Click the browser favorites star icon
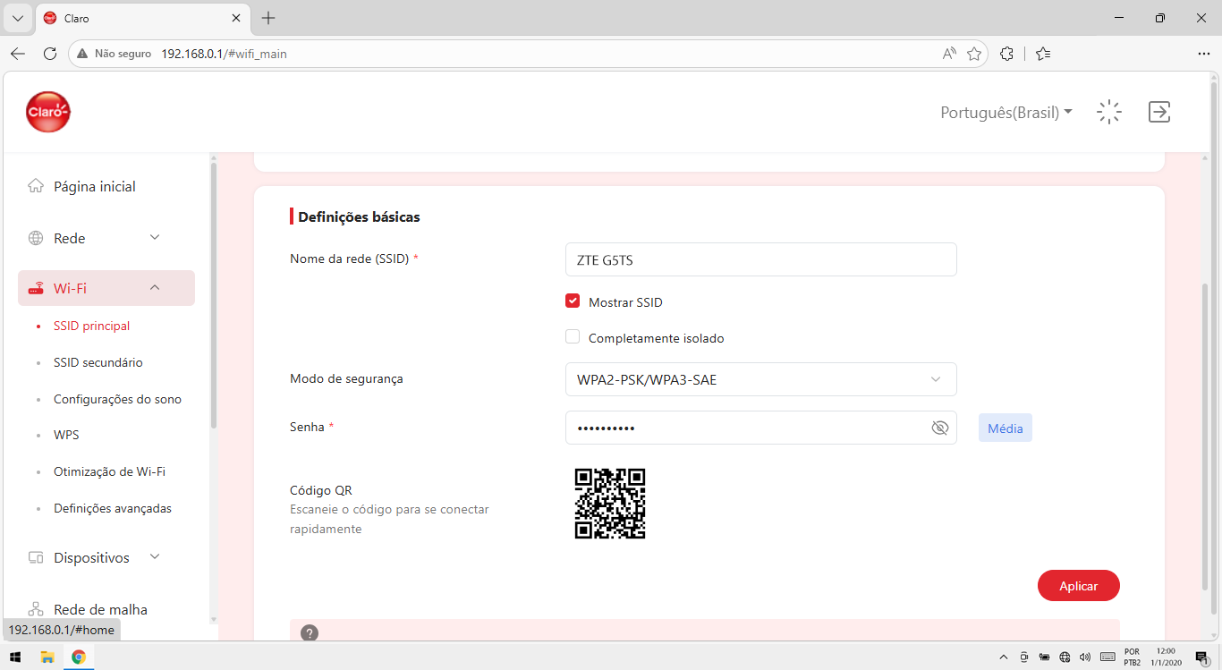The image size is (1222, 670). click(974, 54)
